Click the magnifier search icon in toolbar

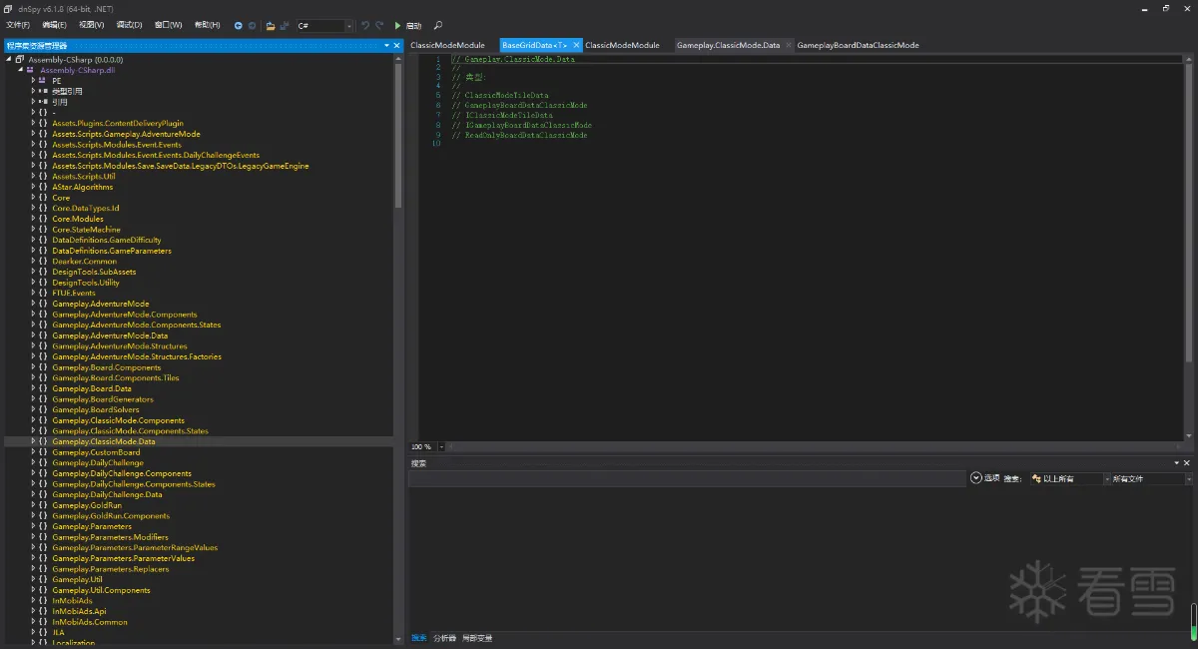437,25
